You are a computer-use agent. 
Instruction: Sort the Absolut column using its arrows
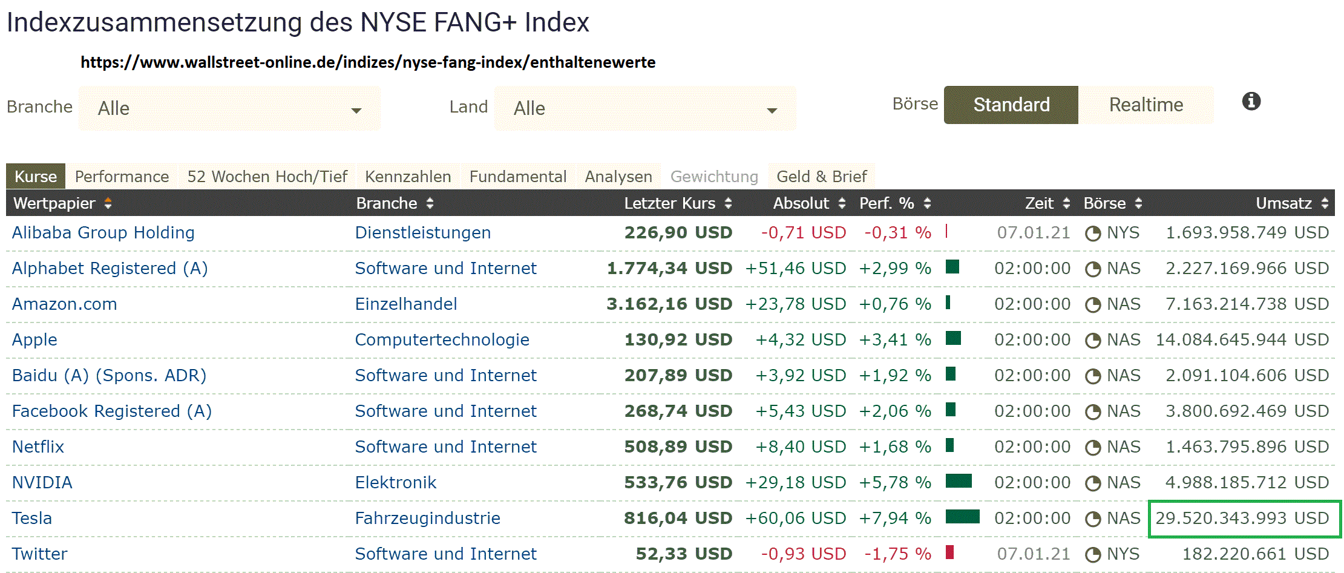(x=841, y=203)
